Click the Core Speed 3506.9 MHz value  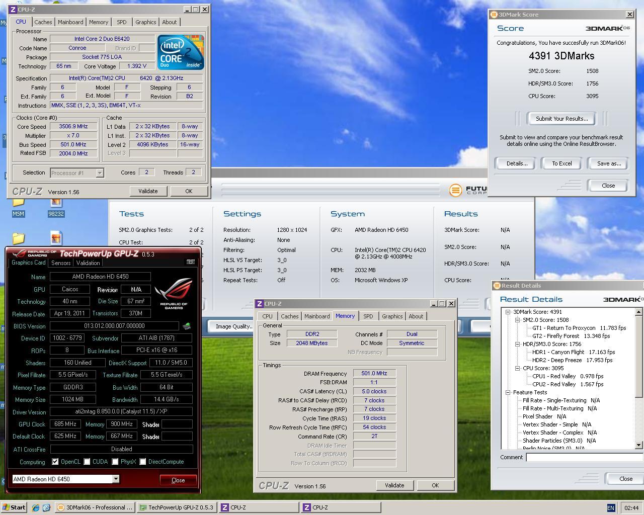coord(73,127)
